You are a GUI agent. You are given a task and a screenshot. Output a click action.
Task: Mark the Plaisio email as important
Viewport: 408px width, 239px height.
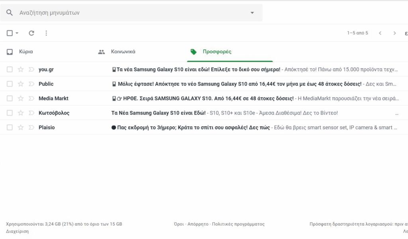point(31,128)
